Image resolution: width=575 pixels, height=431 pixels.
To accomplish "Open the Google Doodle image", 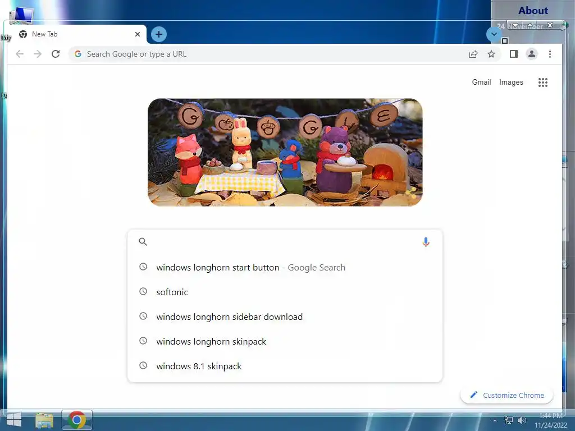I will 285,152.
